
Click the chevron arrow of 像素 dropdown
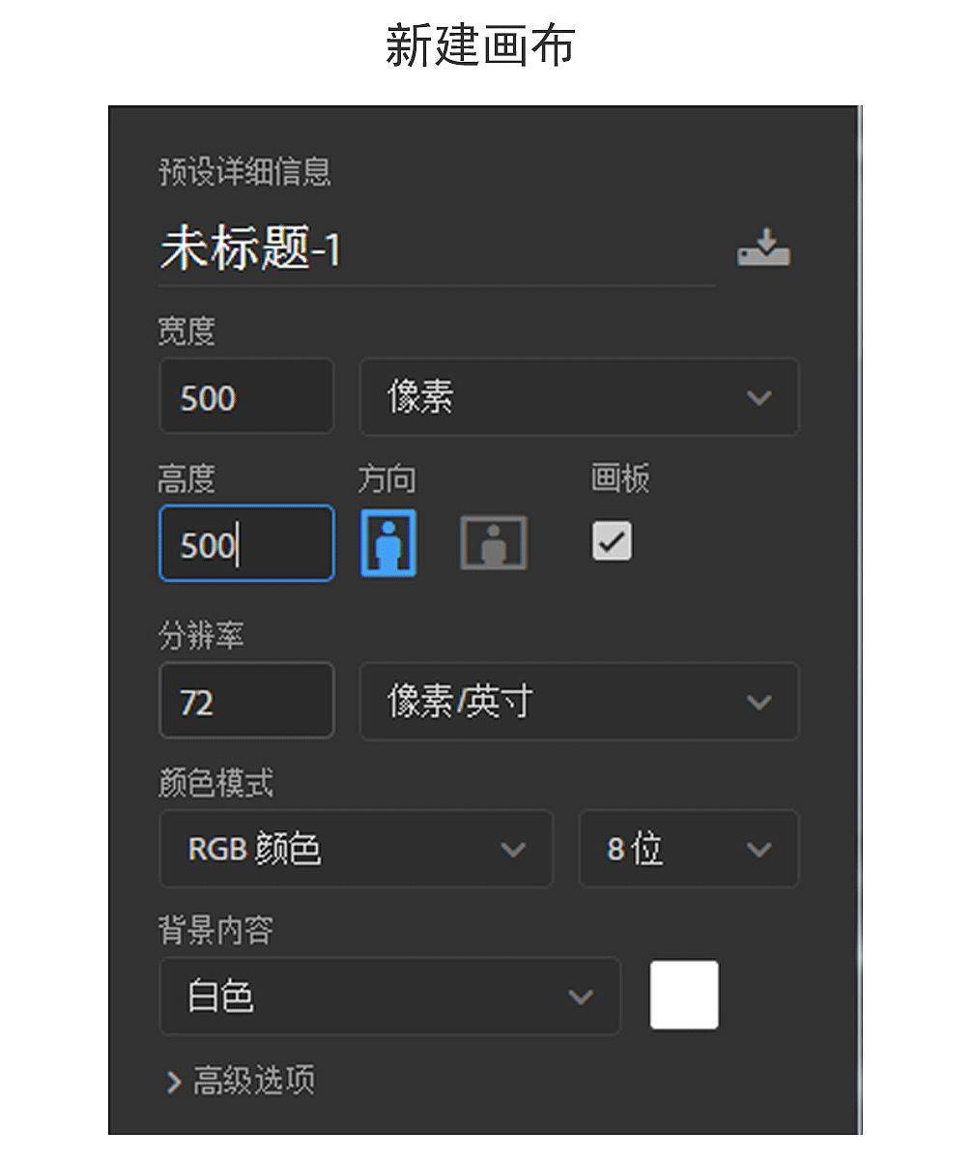coord(759,397)
